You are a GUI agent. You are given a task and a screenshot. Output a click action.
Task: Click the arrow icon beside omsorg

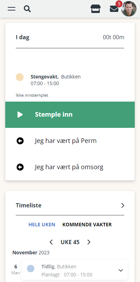click(20, 167)
